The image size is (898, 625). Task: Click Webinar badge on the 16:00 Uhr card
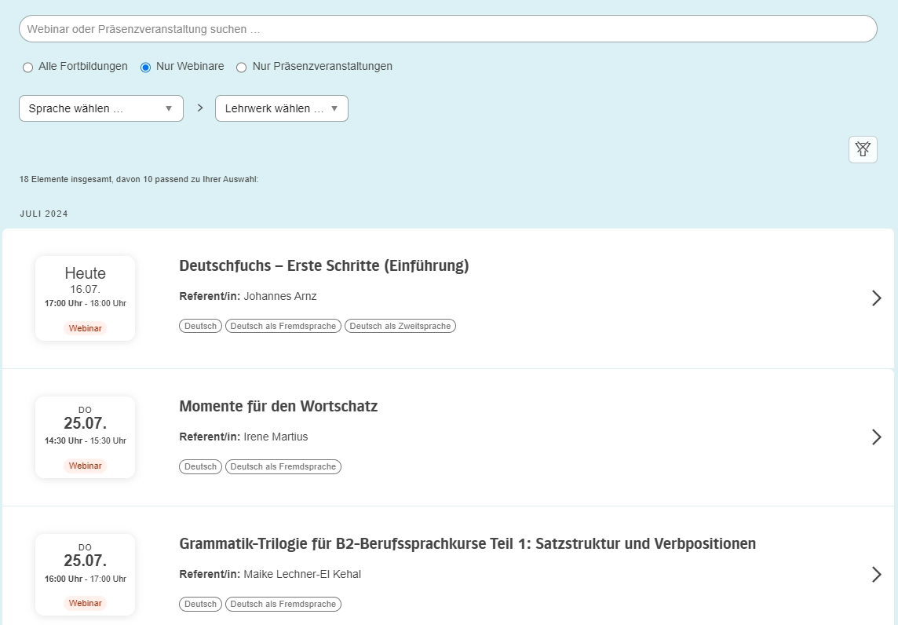pyautogui.click(x=85, y=603)
